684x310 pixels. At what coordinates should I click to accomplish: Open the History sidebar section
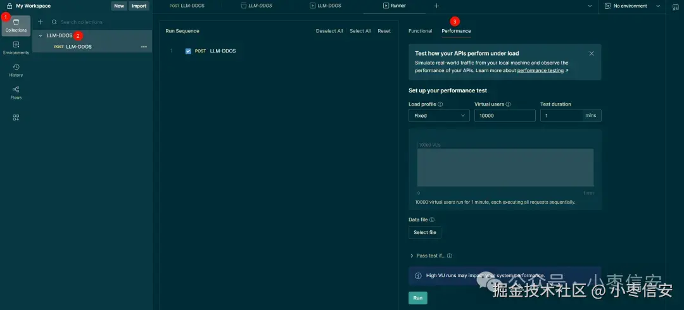tap(16, 70)
